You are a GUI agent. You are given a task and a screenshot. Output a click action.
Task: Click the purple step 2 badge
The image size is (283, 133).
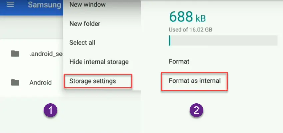[196, 110]
